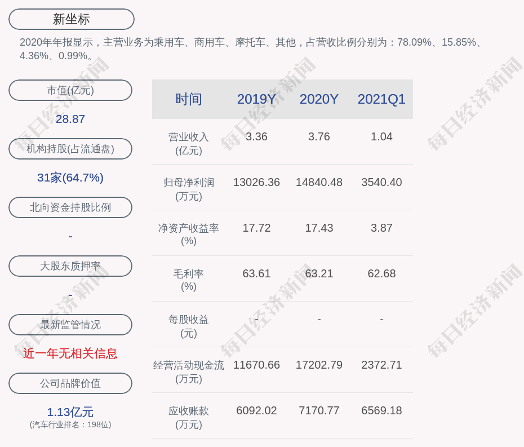Select cash flow value 17202.79
Image resolution: width=524 pixels, height=447 pixels.
coord(319,365)
